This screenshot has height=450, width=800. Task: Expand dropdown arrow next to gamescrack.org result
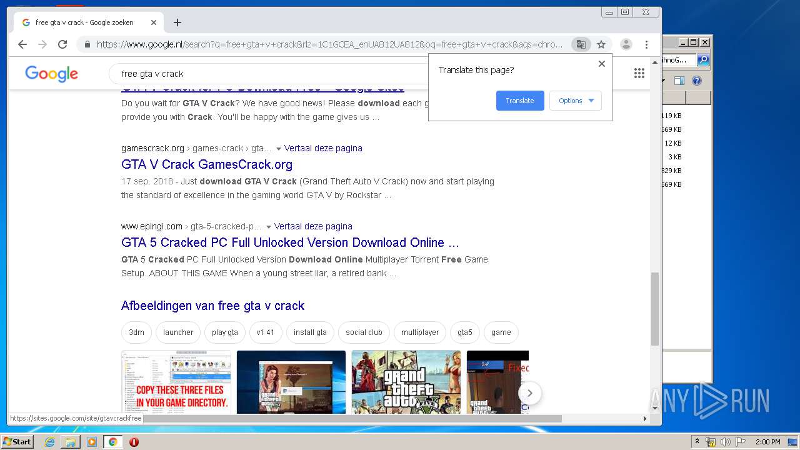tap(279, 149)
